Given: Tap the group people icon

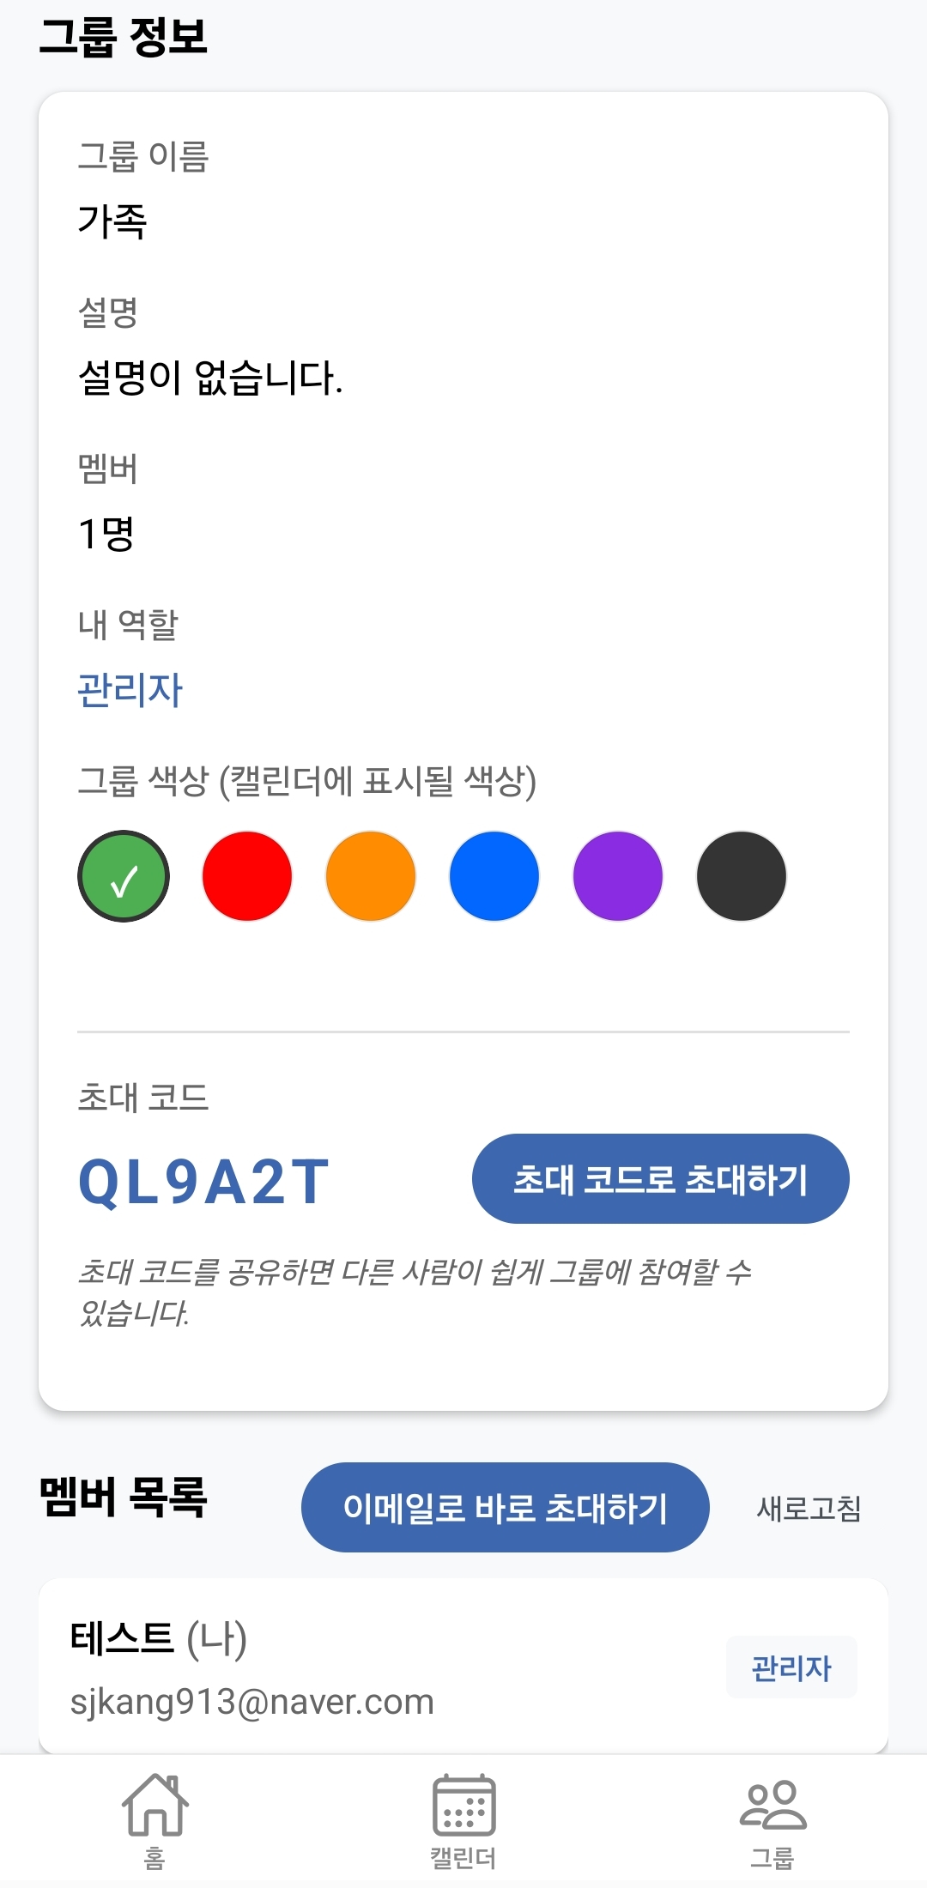Looking at the screenshot, I should [772, 1804].
